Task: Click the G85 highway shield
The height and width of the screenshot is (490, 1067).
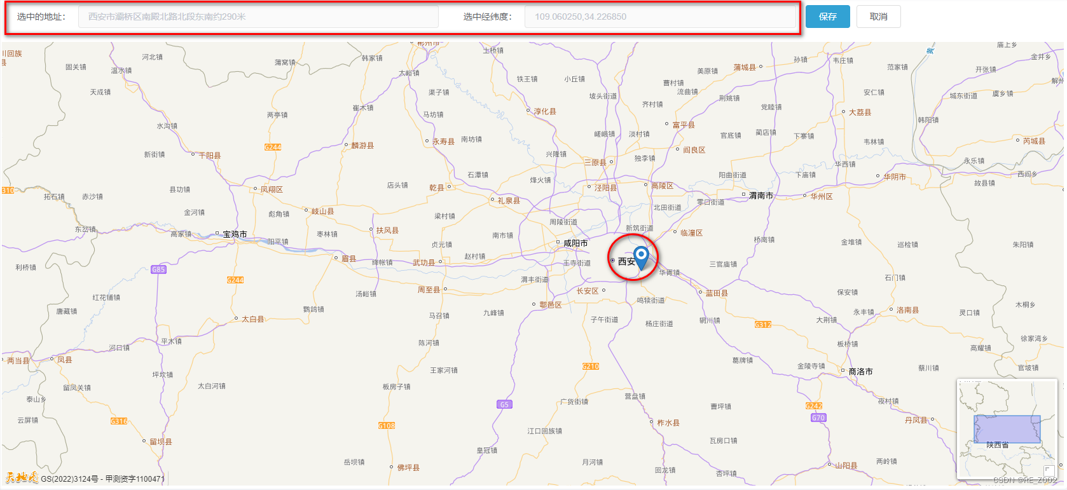Action: (x=158, y=269)
